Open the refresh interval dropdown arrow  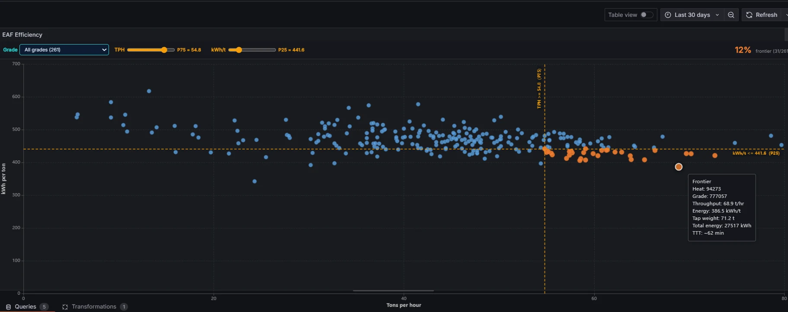point(785,15)
